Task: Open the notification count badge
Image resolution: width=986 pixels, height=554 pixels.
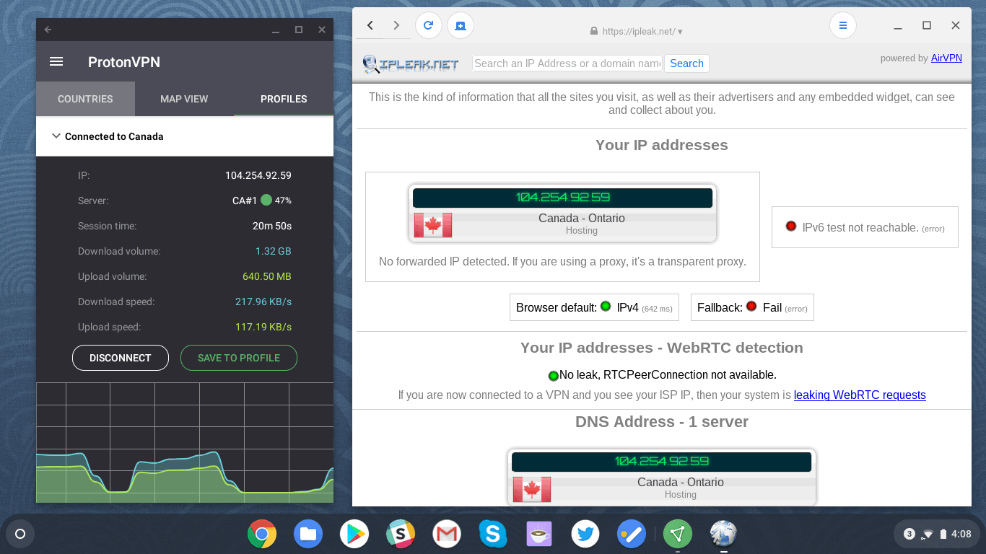Action: [x=909, y=534]
